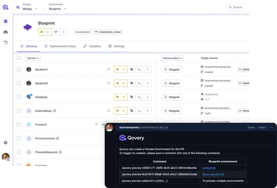Image resolution: width=277 pixels, height=188 pixels.
Task: Open Database shell terminal icon
Action: [140, 97]
